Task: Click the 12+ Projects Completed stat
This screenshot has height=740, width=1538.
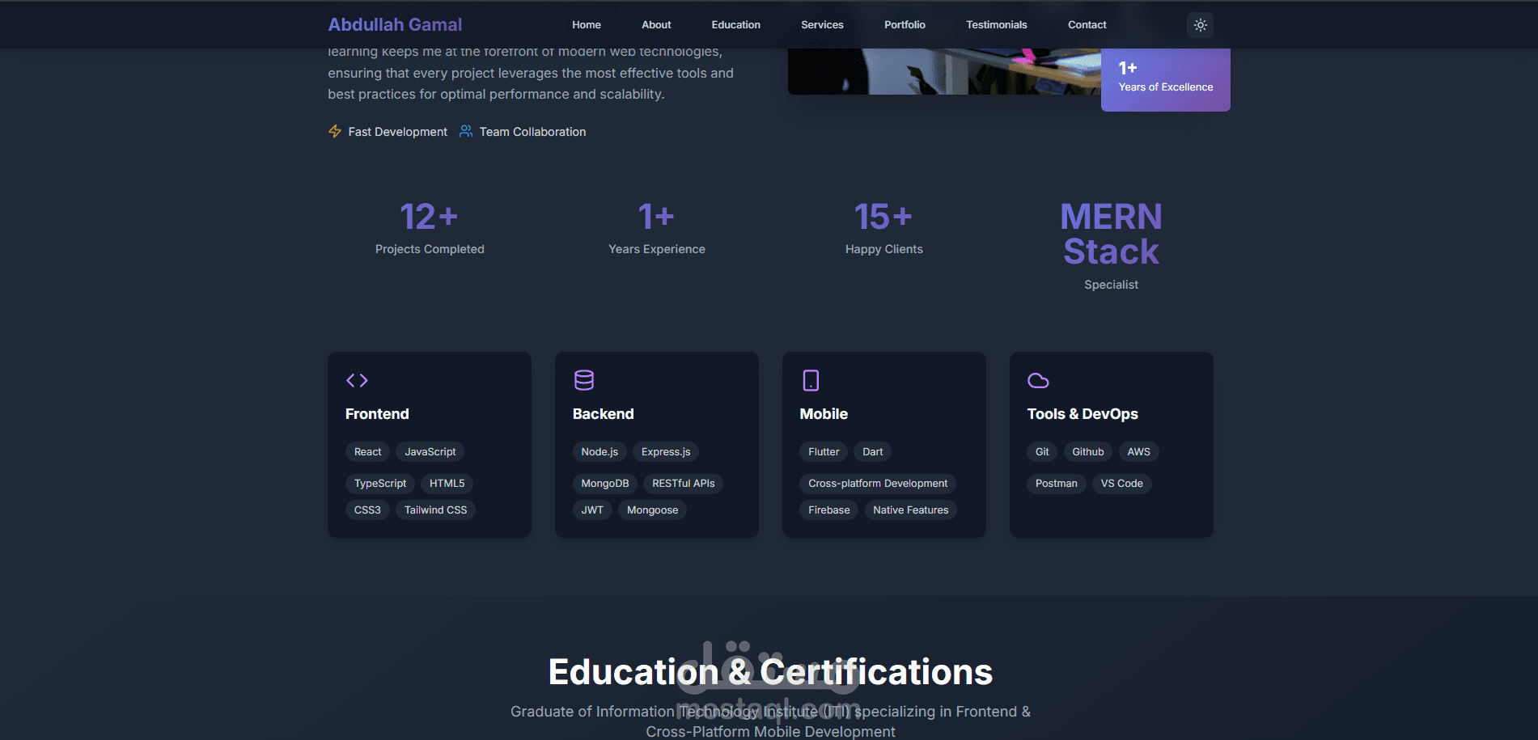Action: 430,229
